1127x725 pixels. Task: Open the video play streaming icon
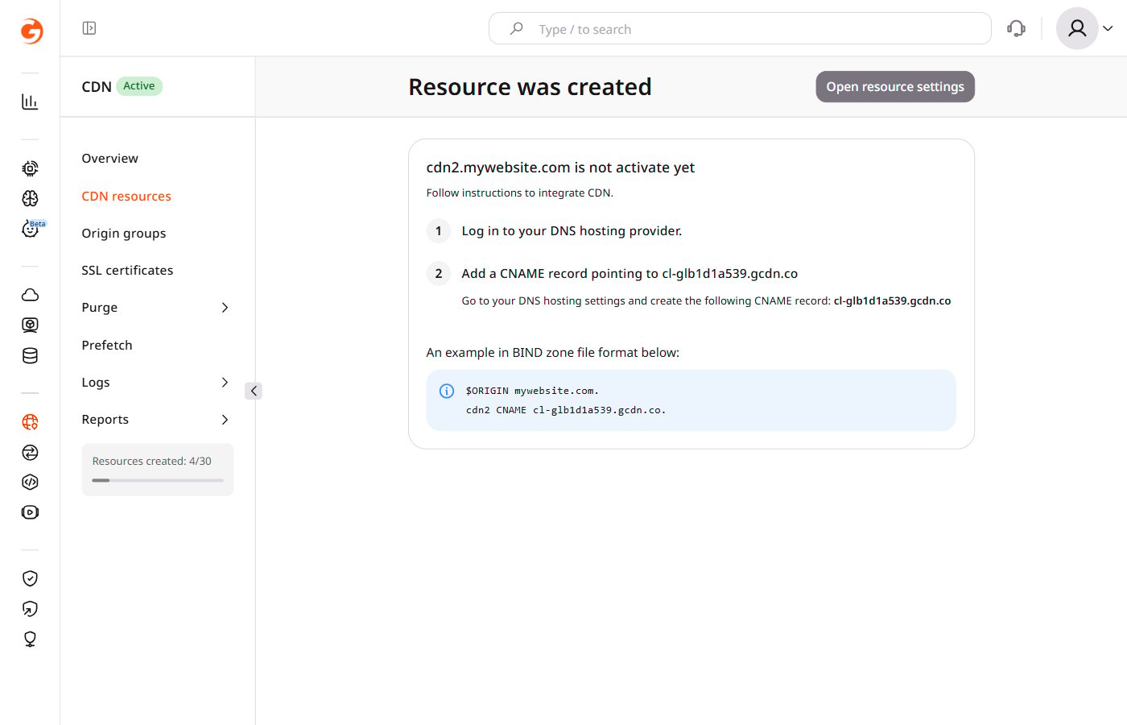pos(30,512)
